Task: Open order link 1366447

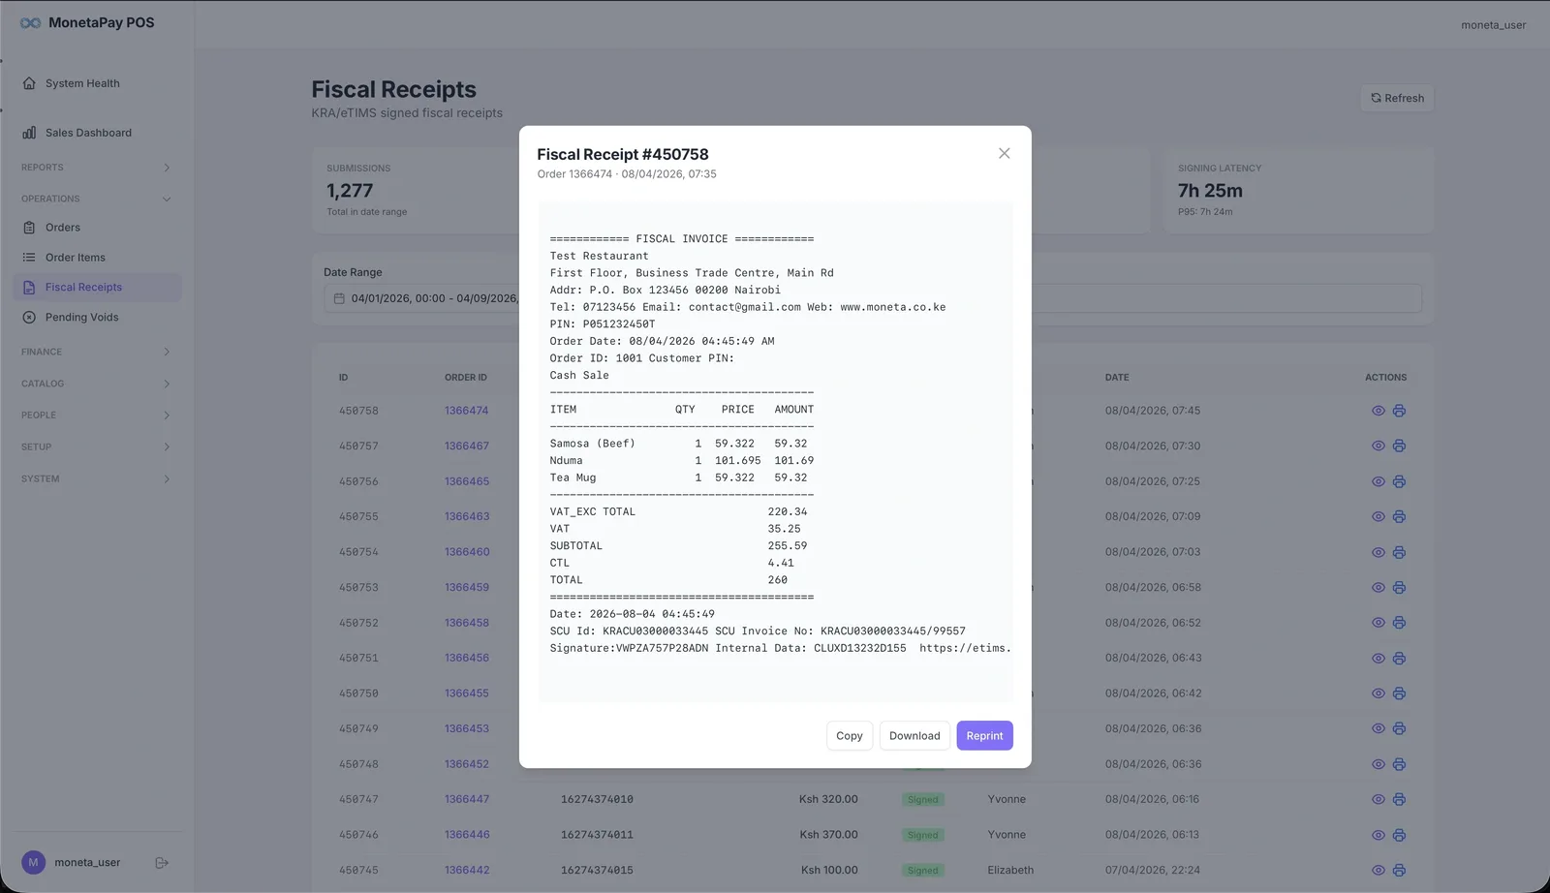Action: 467,799
